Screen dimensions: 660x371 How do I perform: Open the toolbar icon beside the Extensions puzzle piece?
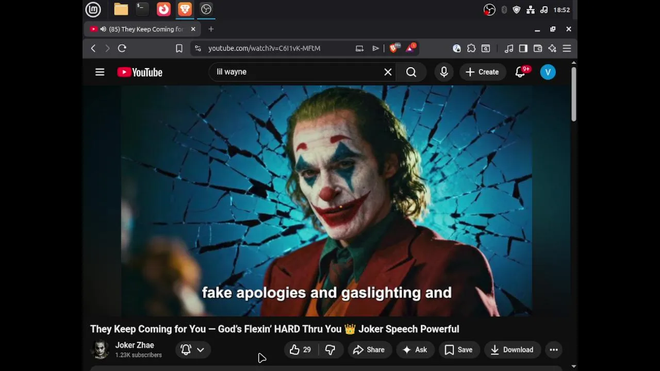[x=486, y=48]
